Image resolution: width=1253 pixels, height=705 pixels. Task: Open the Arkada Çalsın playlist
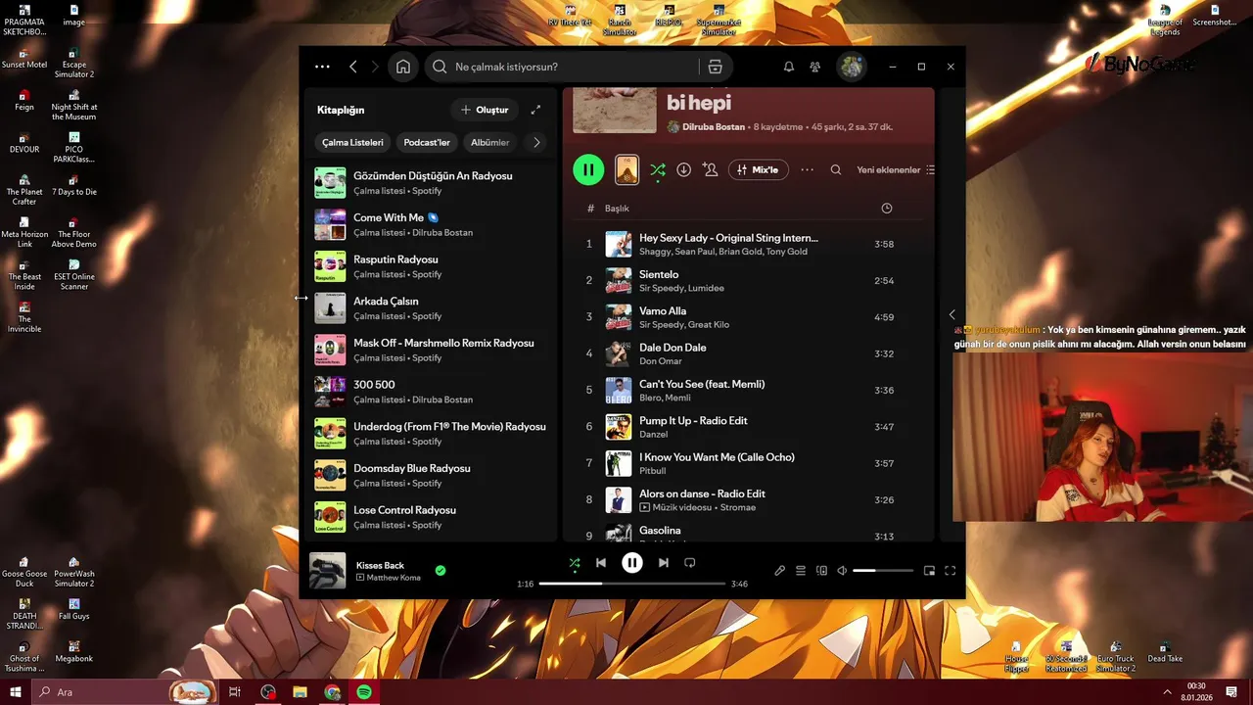pyautogui.click(x=431, y=308)
